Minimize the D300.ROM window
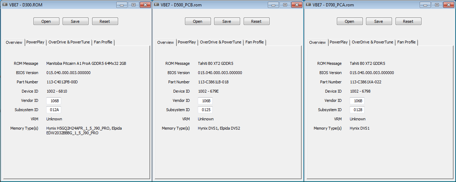This screenshot has width=456, height=182. [122, 5]
